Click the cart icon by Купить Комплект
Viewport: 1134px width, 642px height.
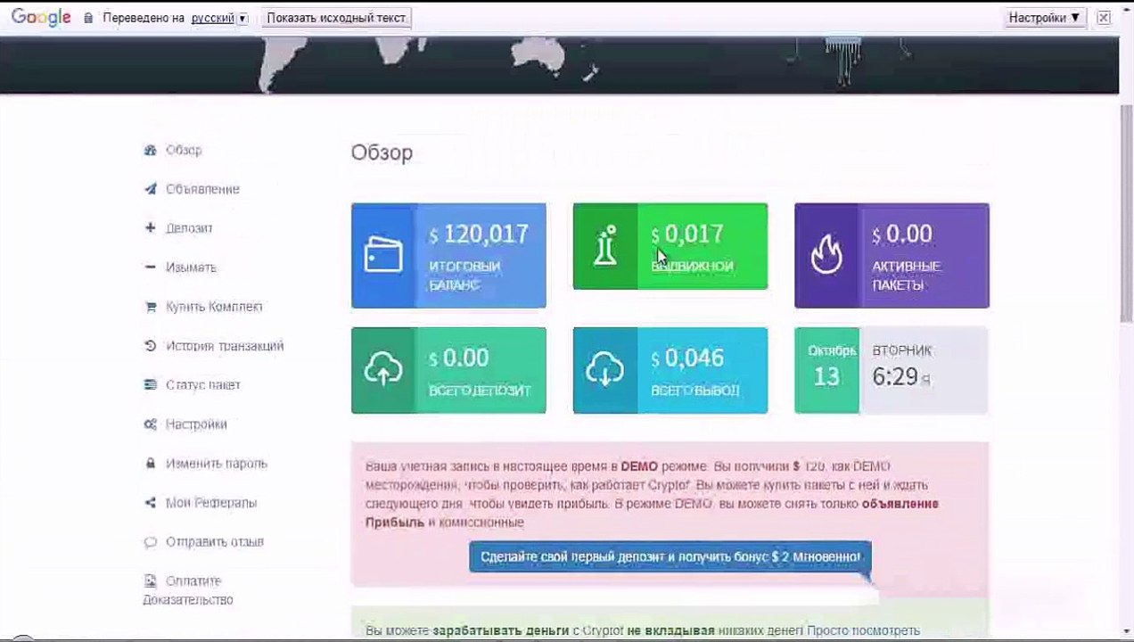point(150,307)
